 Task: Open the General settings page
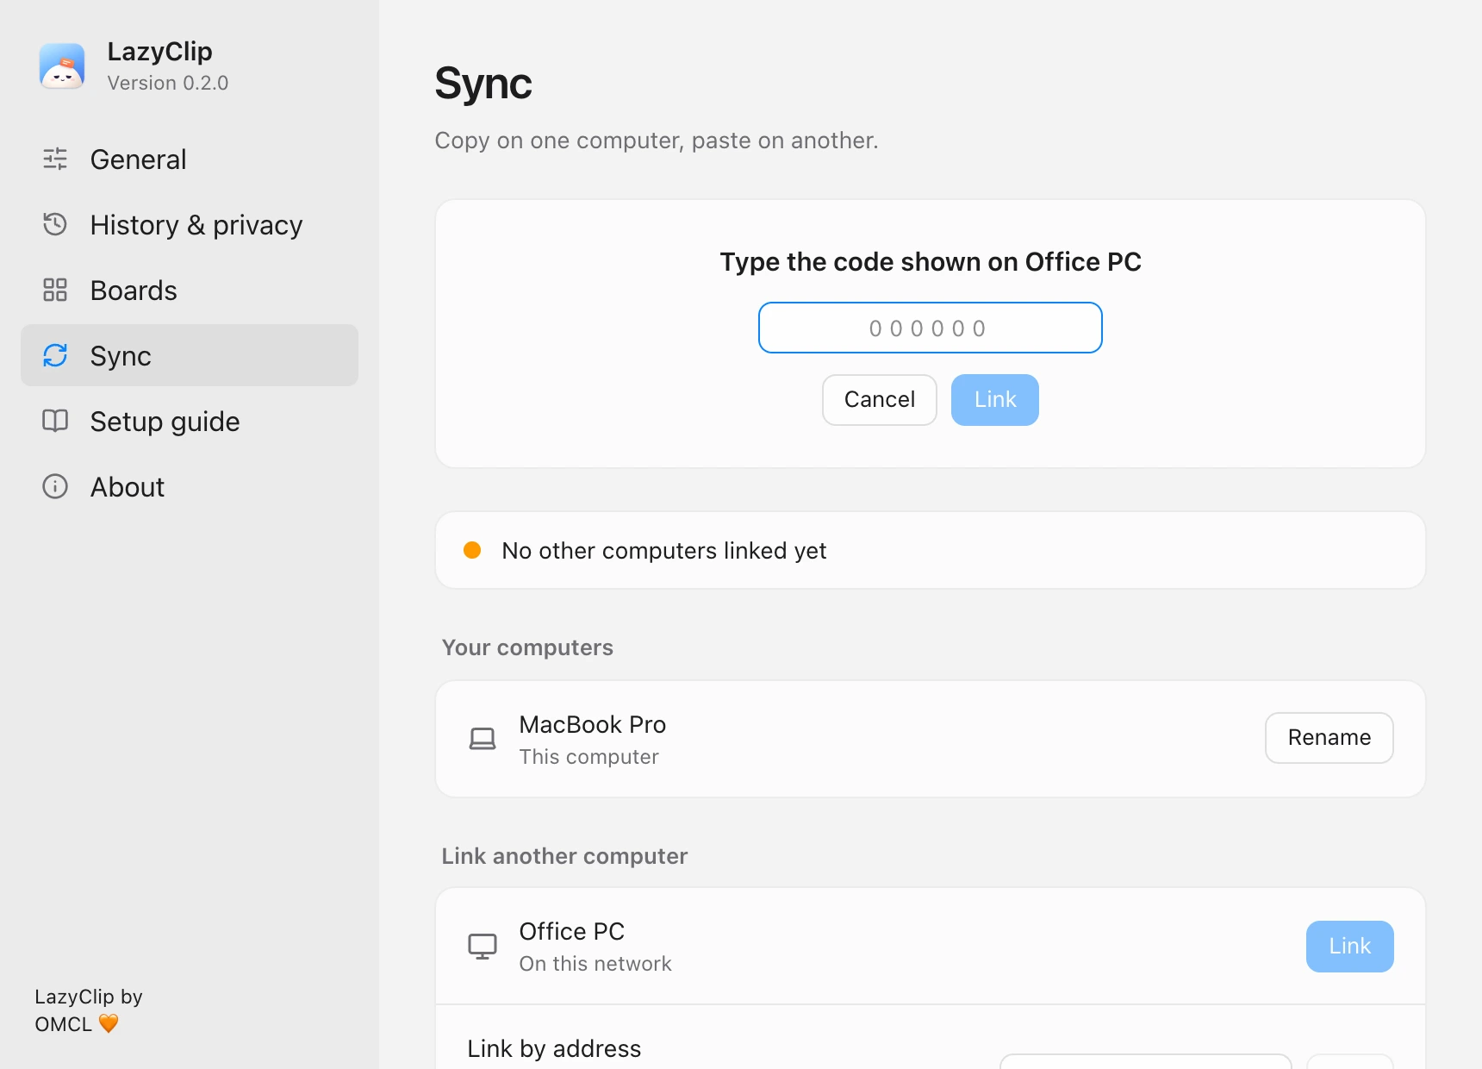click(190, 159)
